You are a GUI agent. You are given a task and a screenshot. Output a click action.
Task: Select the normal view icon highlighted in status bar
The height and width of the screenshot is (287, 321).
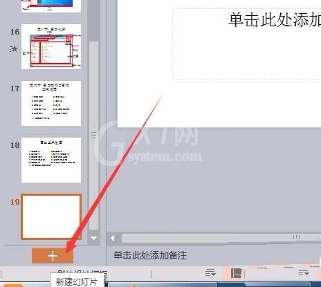236,273
